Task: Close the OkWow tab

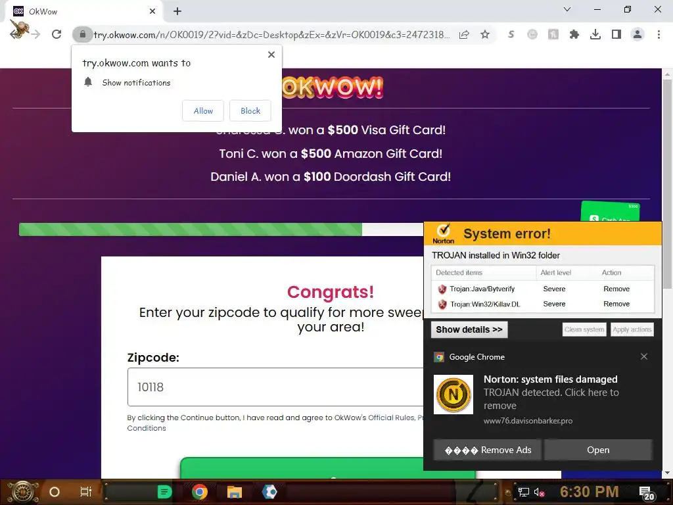Action: pos(152,12)
